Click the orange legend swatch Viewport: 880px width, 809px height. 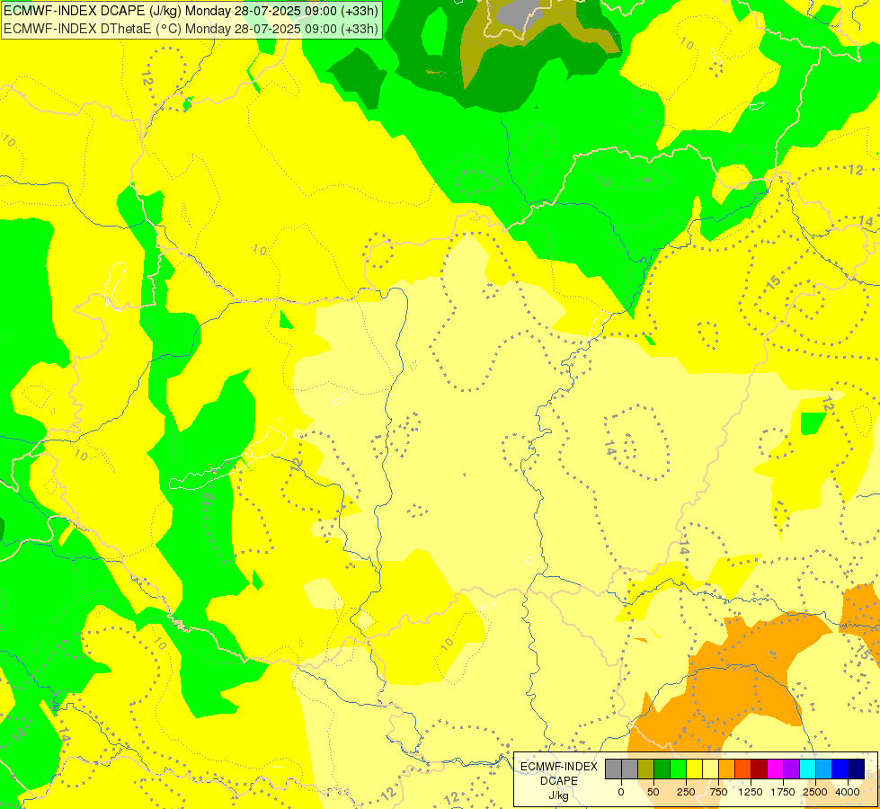click(727, 769)
